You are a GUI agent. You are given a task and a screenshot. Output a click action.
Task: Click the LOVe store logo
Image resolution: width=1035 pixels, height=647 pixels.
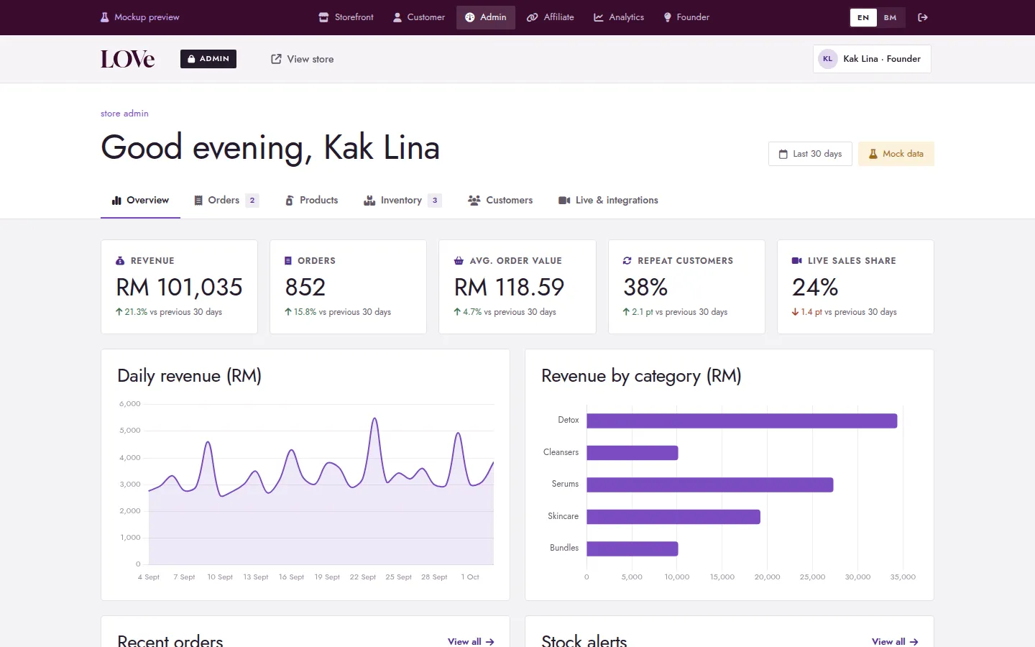pyautogui.click(x=128, y=59)
